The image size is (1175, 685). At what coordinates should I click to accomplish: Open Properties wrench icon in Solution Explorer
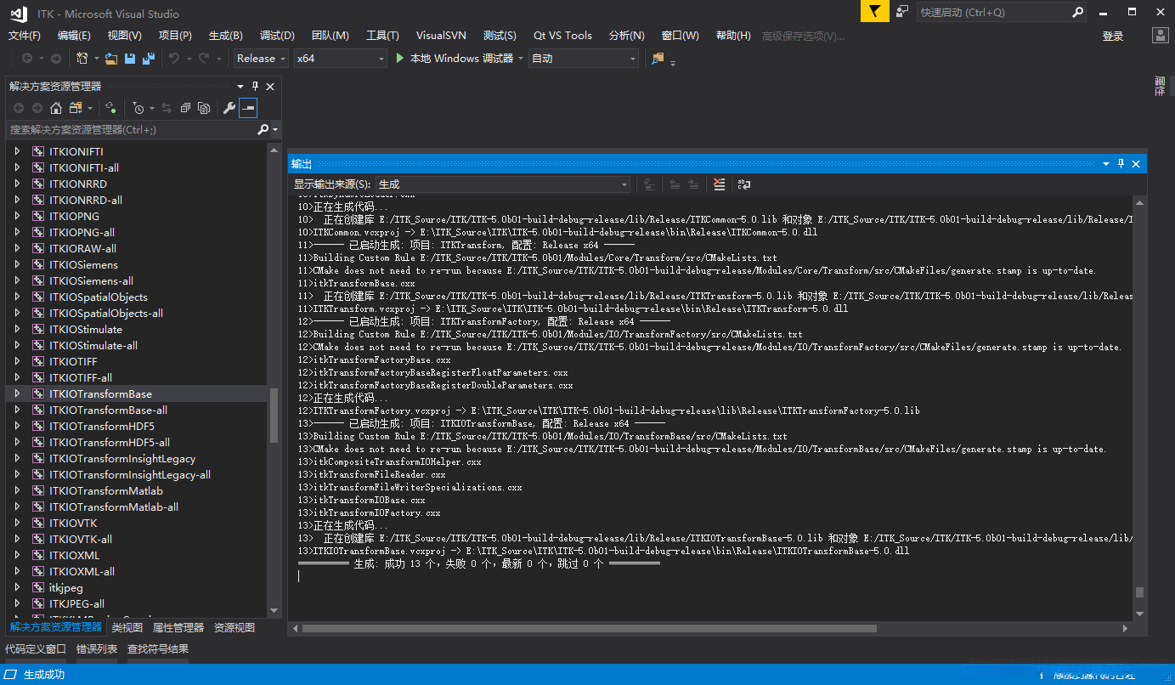tap(229, 108)
